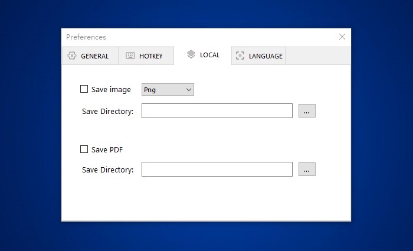The height and width of the screenshot is (251, 413).
Task: Click the Save PDF label text
Action: [x=107, y=150]
